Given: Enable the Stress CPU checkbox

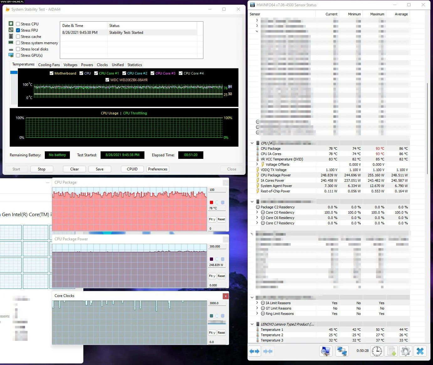Looking at the screenshot, I should point(18,24).
